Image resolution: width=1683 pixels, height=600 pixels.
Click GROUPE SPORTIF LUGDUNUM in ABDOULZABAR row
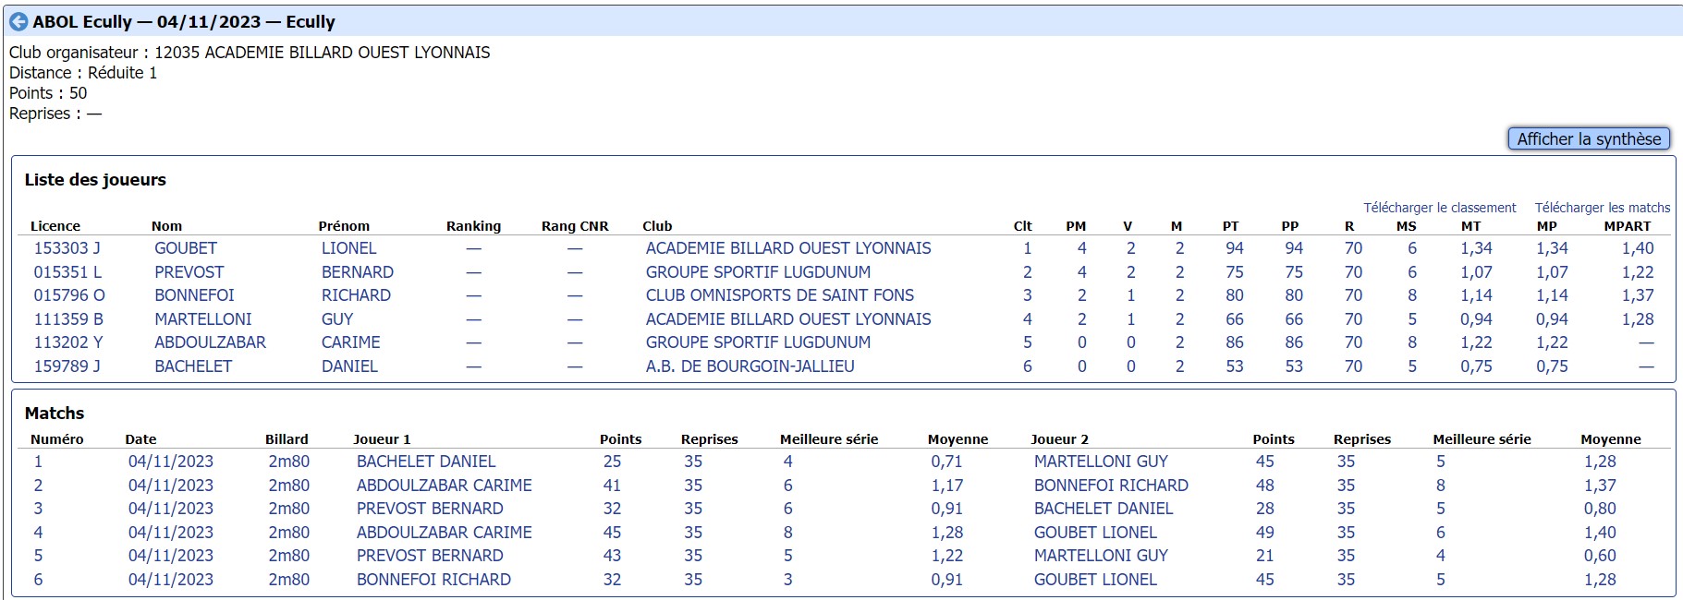pyautogui.click(x=758, y=342)
